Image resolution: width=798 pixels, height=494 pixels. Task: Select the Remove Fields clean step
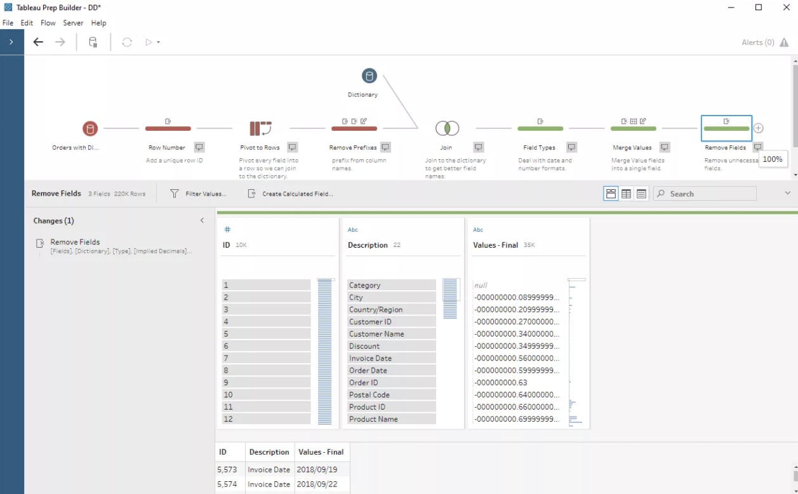[x=726, y=128]
